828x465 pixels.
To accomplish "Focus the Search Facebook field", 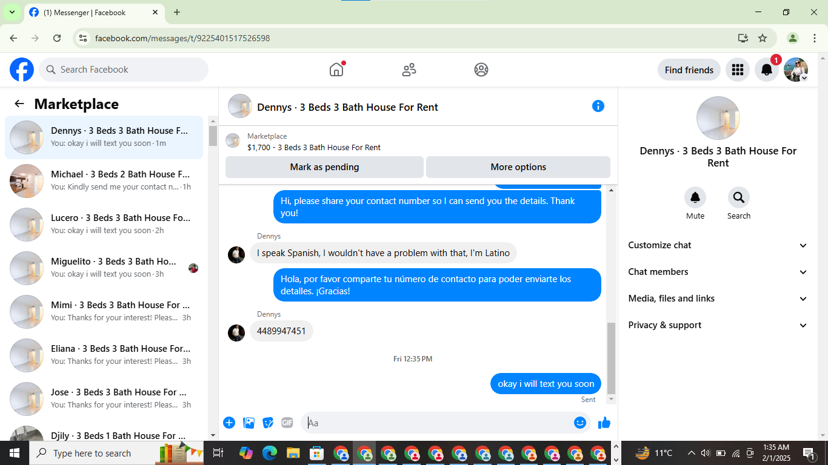I will click(124, 70).
